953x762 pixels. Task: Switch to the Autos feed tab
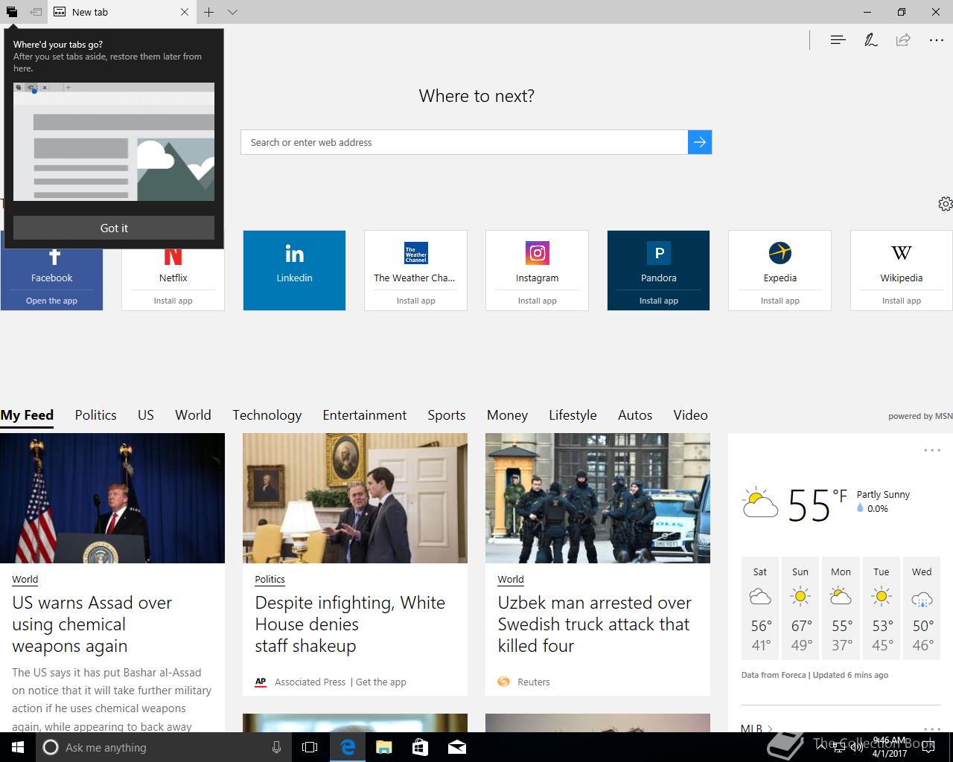pos(635,415)
